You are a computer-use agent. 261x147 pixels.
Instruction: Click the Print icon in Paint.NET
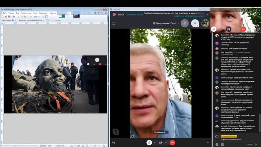[x=14, y=17]
